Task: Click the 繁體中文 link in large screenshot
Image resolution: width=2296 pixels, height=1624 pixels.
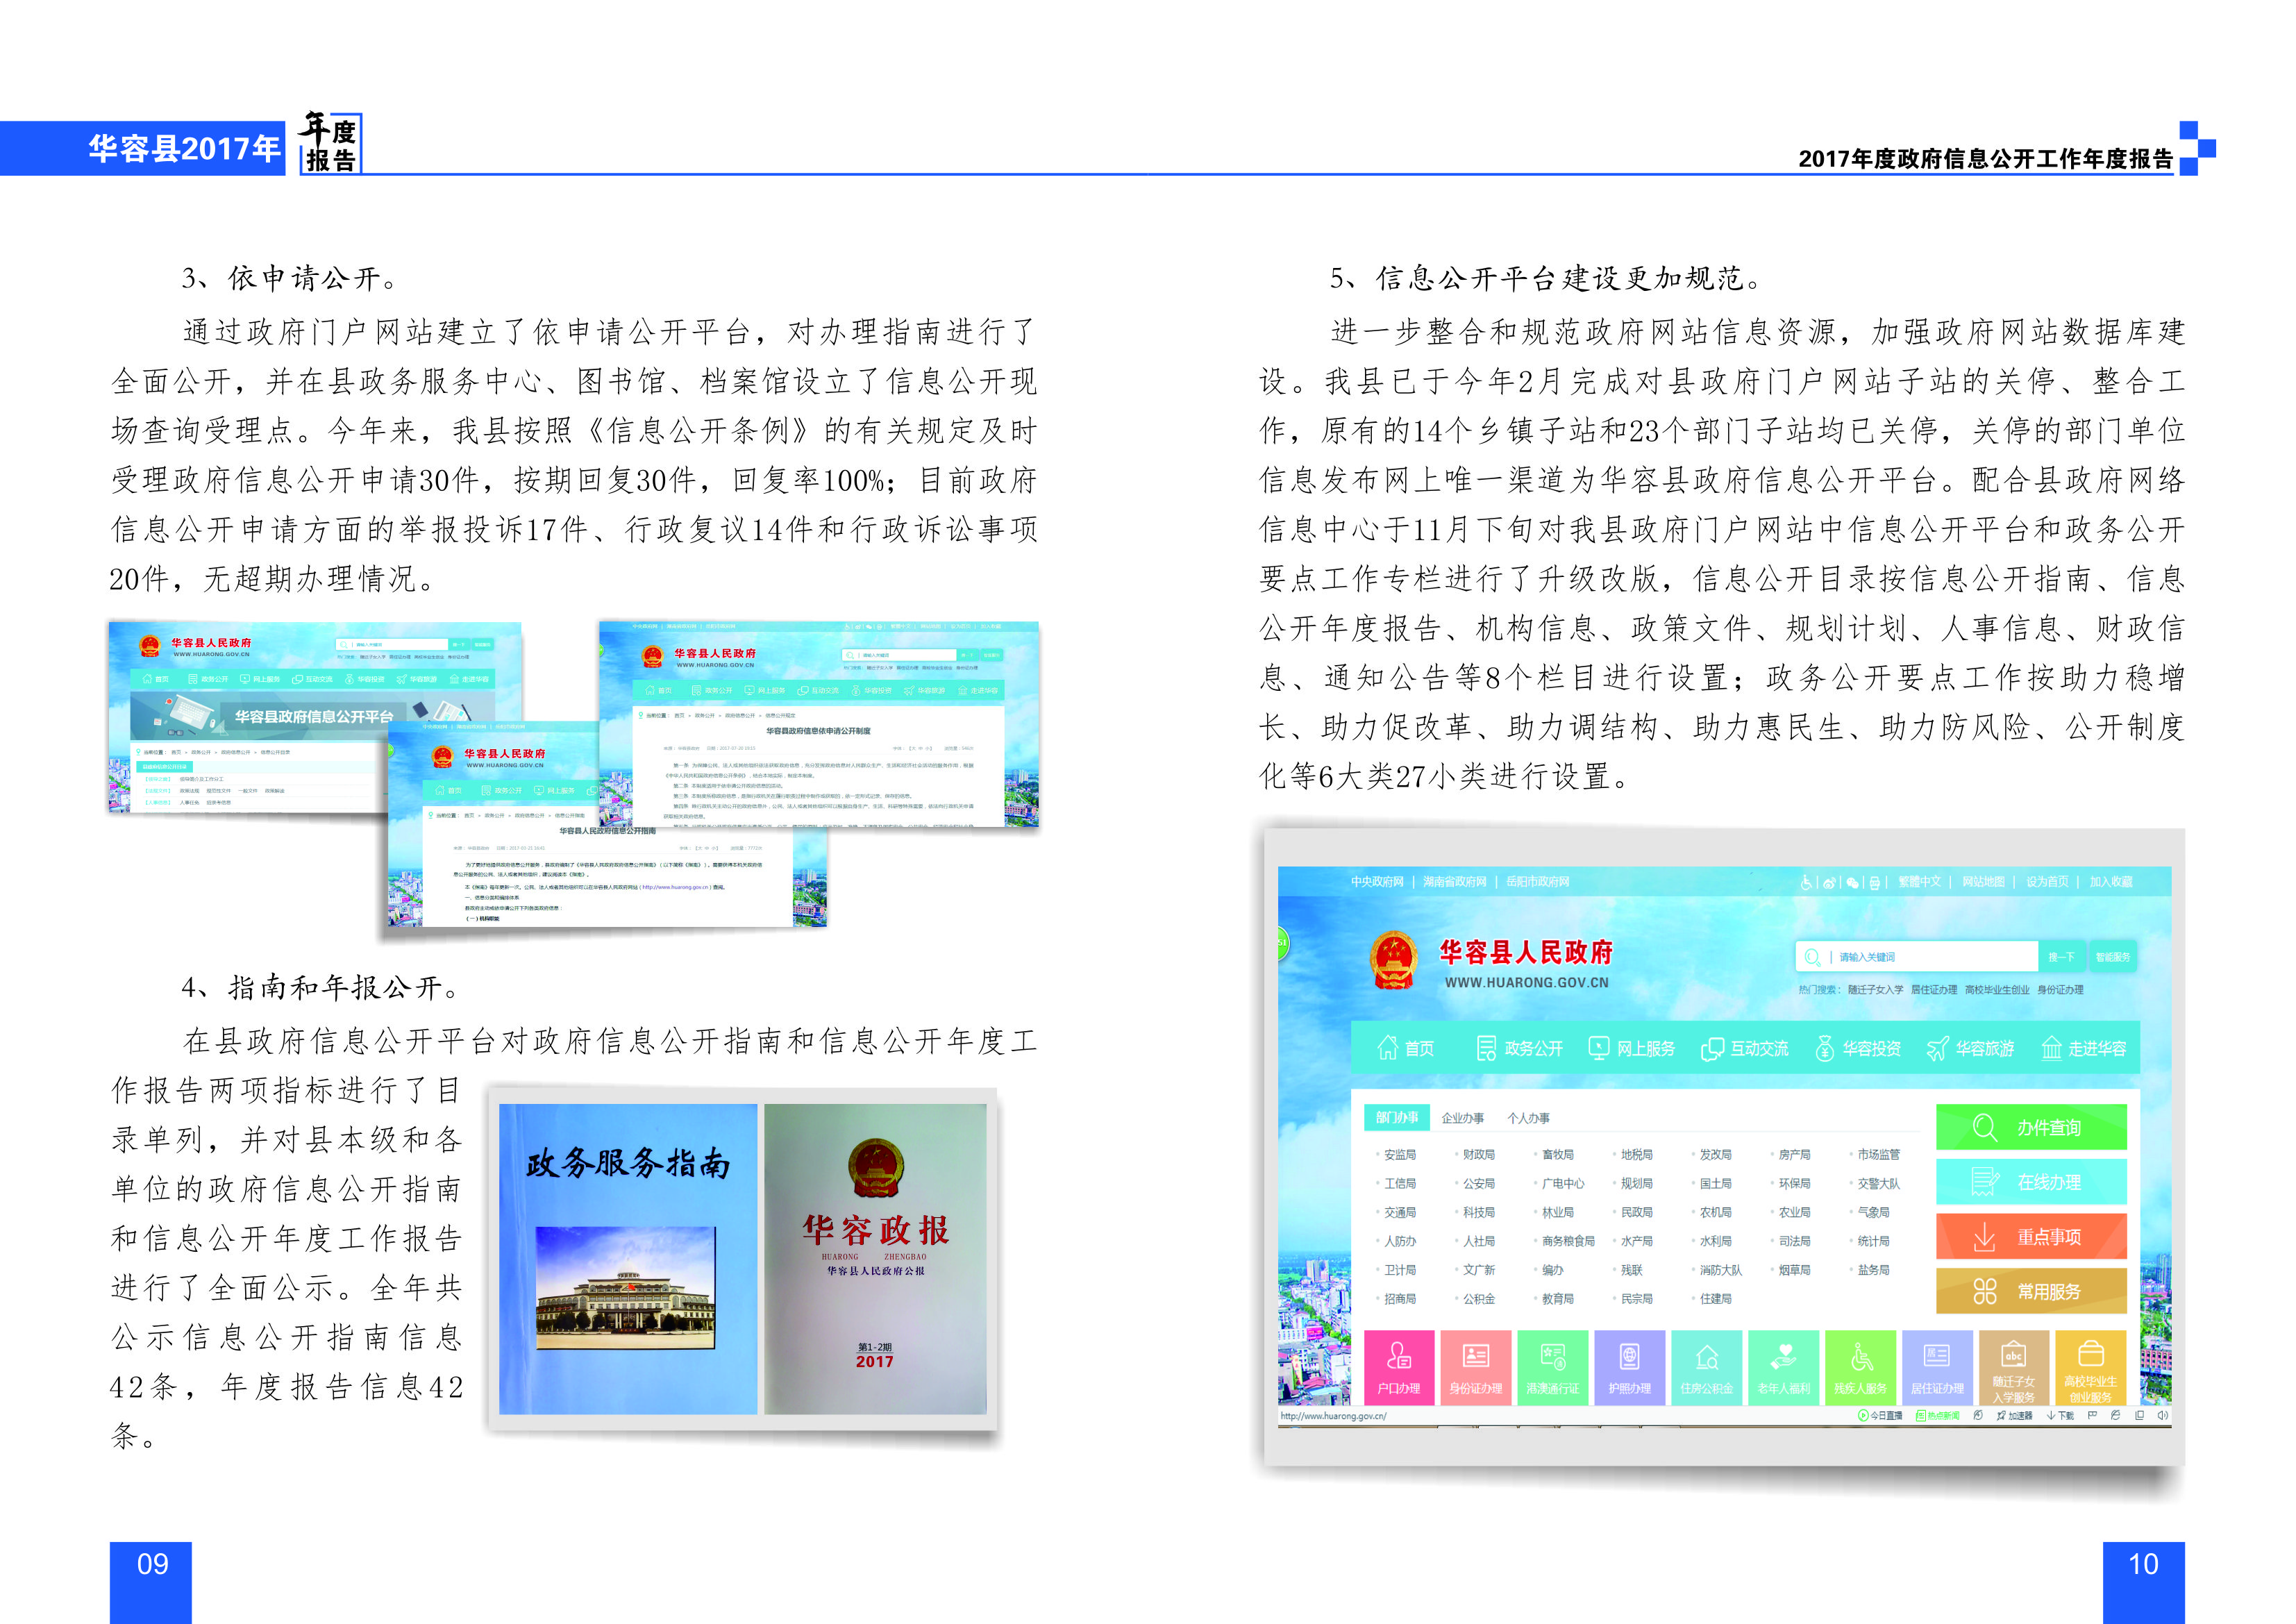Action: point(1920,882)
